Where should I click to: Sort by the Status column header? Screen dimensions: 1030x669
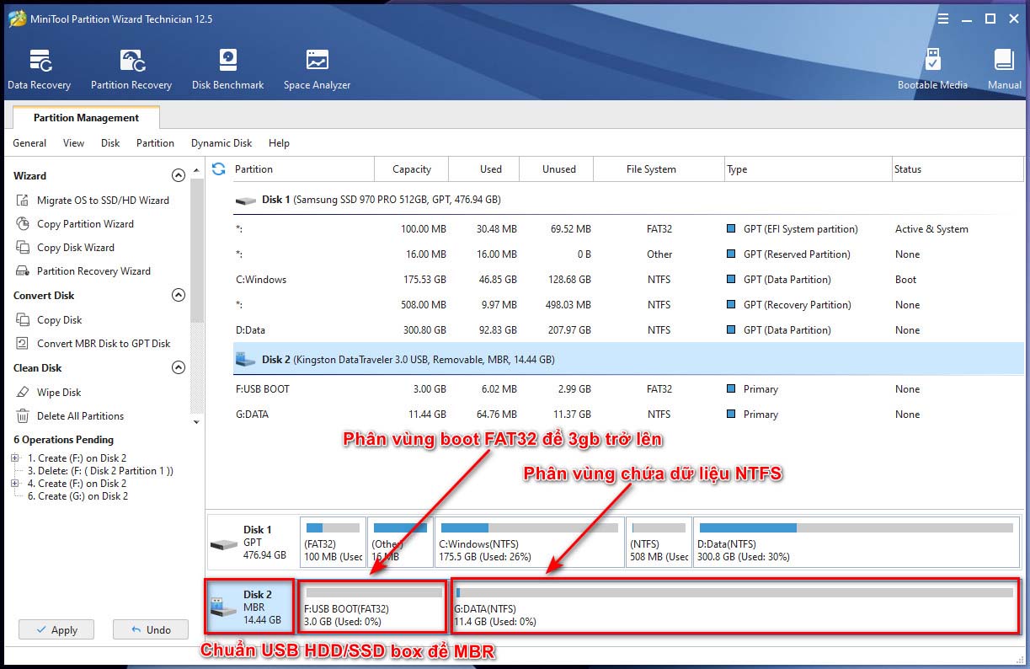click(958, 169)
